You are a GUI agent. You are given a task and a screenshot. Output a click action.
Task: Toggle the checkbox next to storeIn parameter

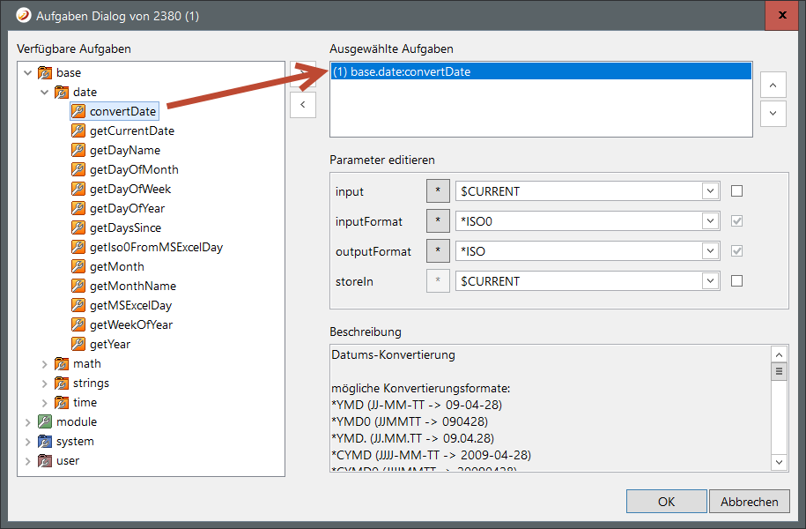pyautogui.click(x=736, y=281)
